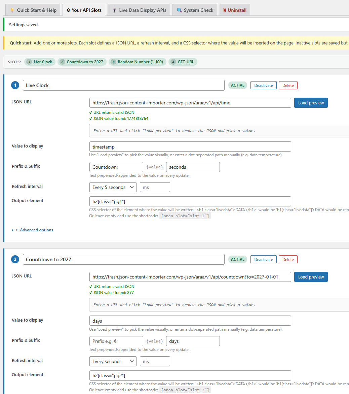Screen dimensions: 349x394
Task: Click the number 4 icon on GET_URL pill
Action: [173, 62]
